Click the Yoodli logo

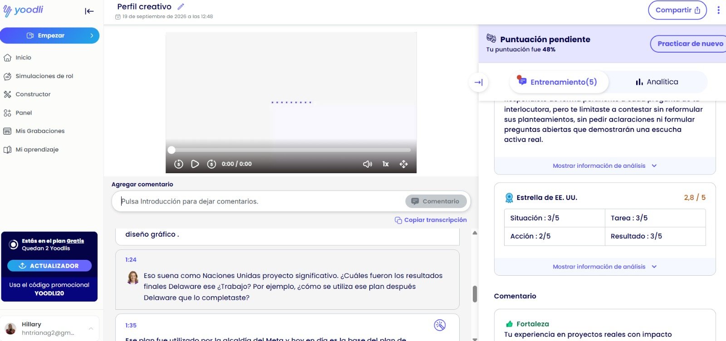[23, 10]
